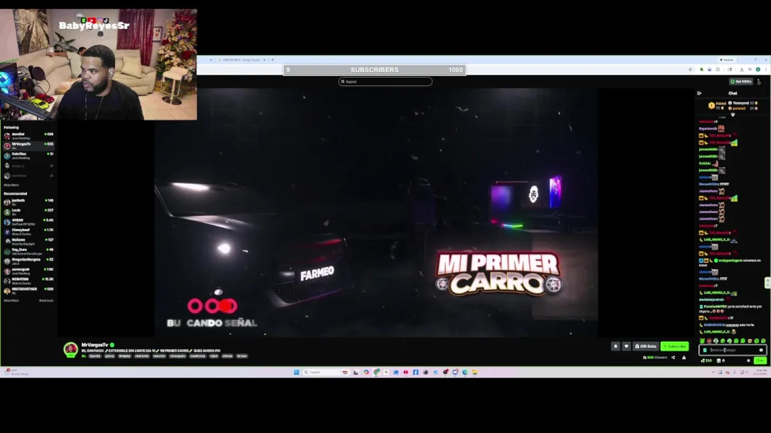771x433 pixels.
Task: Click the MrVargasTv streamer avatar below video
Action: 70,349
